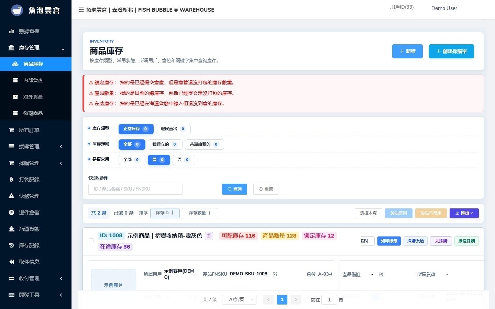
Task: Sort by 庫存ID
Action: tap(165, 213)
